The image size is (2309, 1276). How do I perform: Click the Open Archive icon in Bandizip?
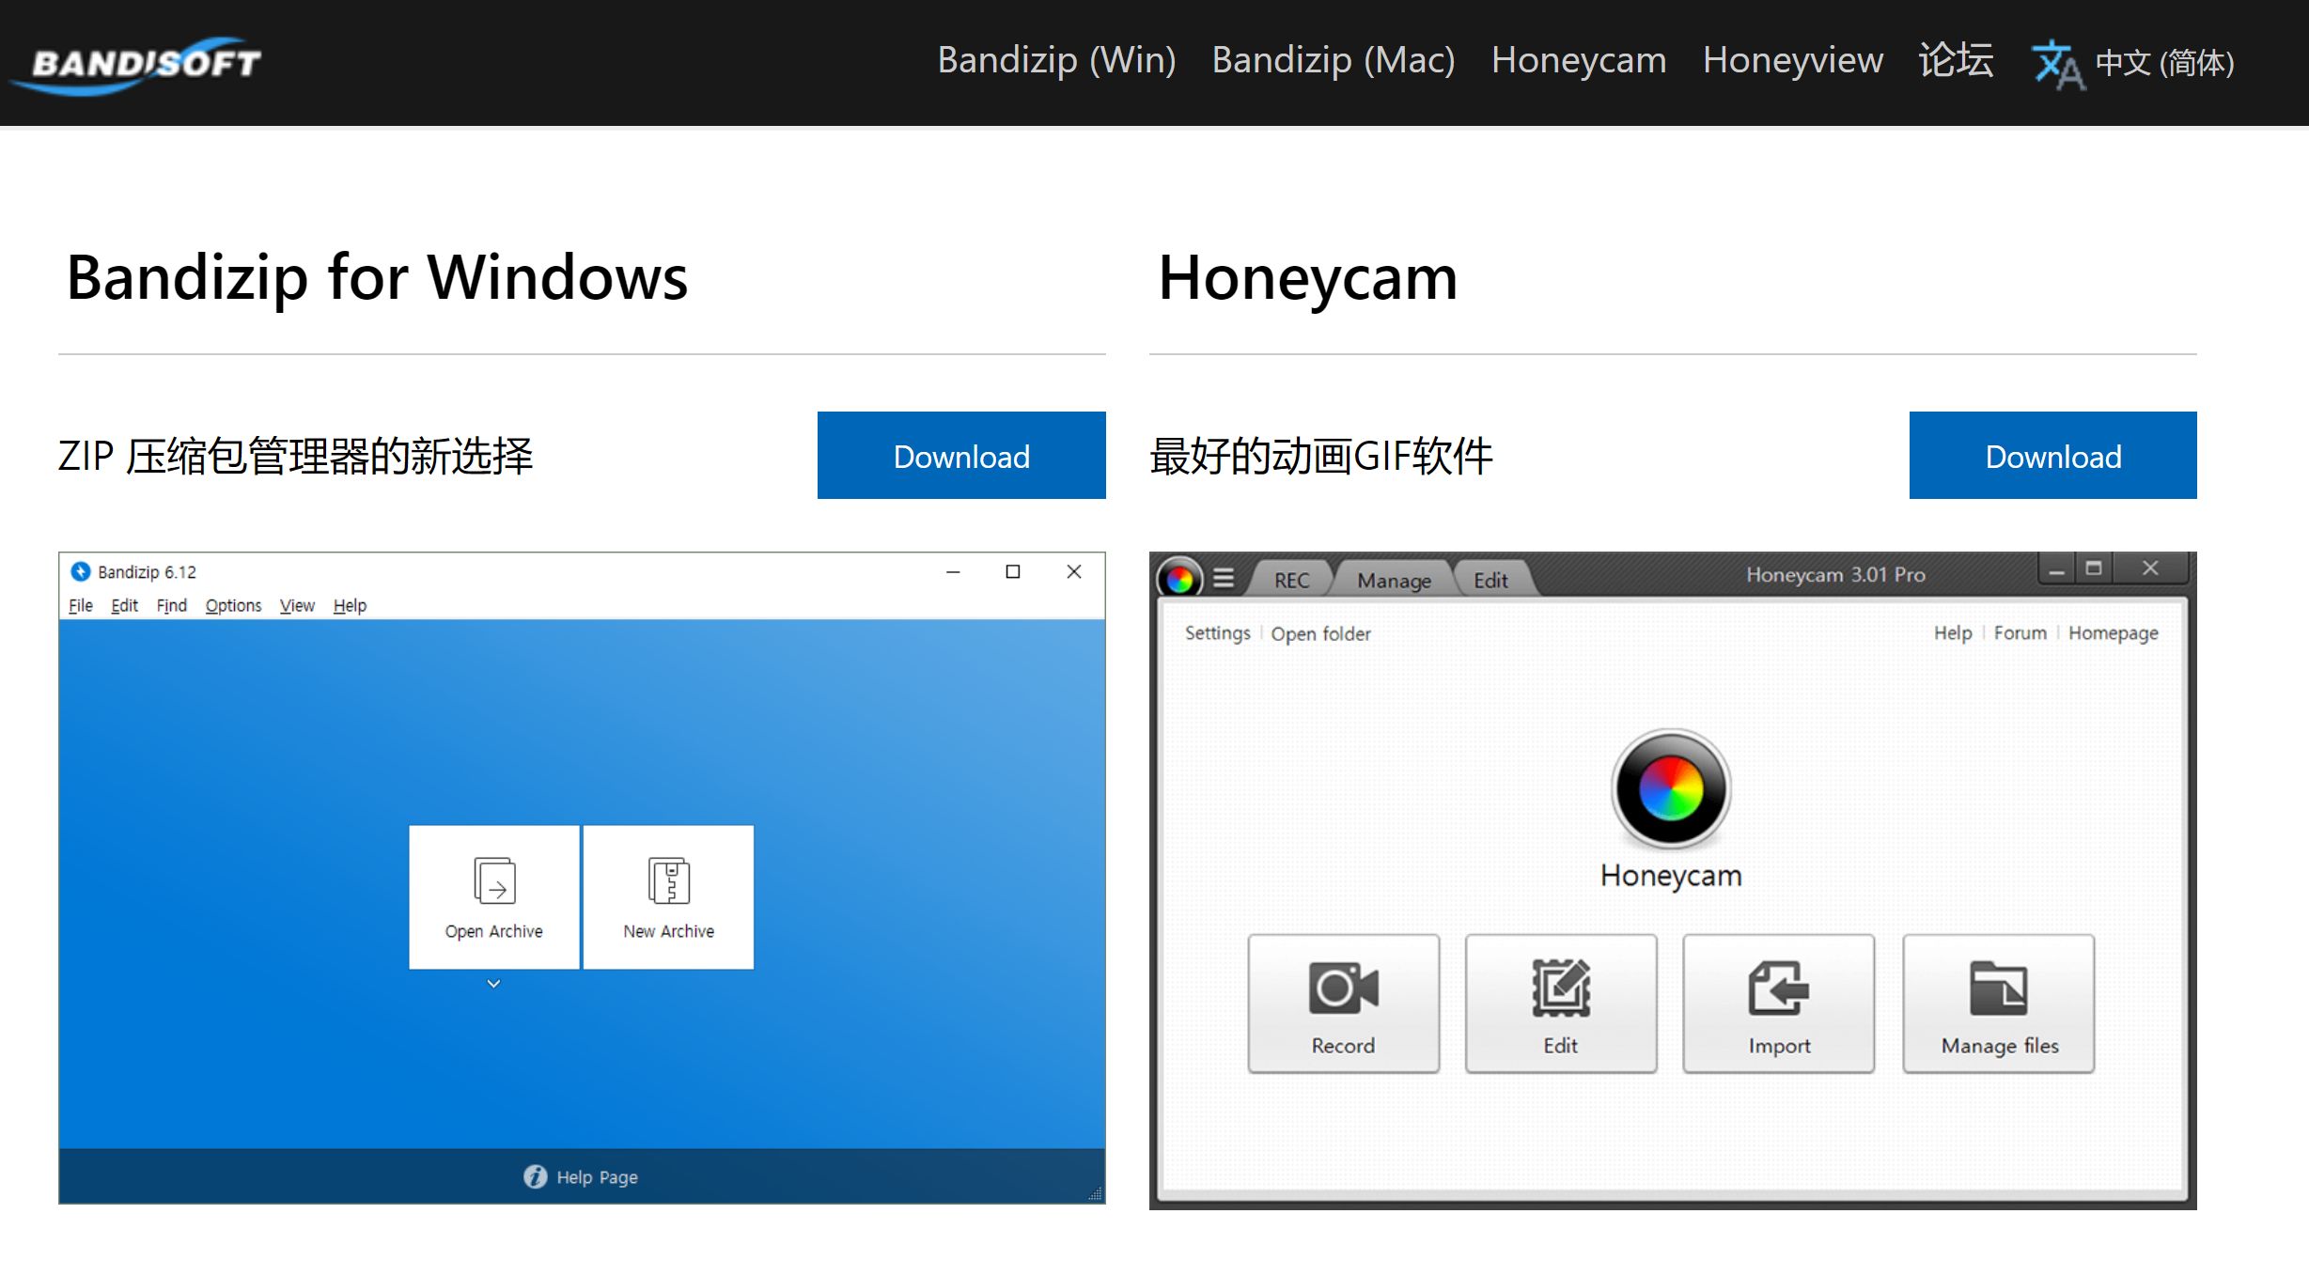493,895
